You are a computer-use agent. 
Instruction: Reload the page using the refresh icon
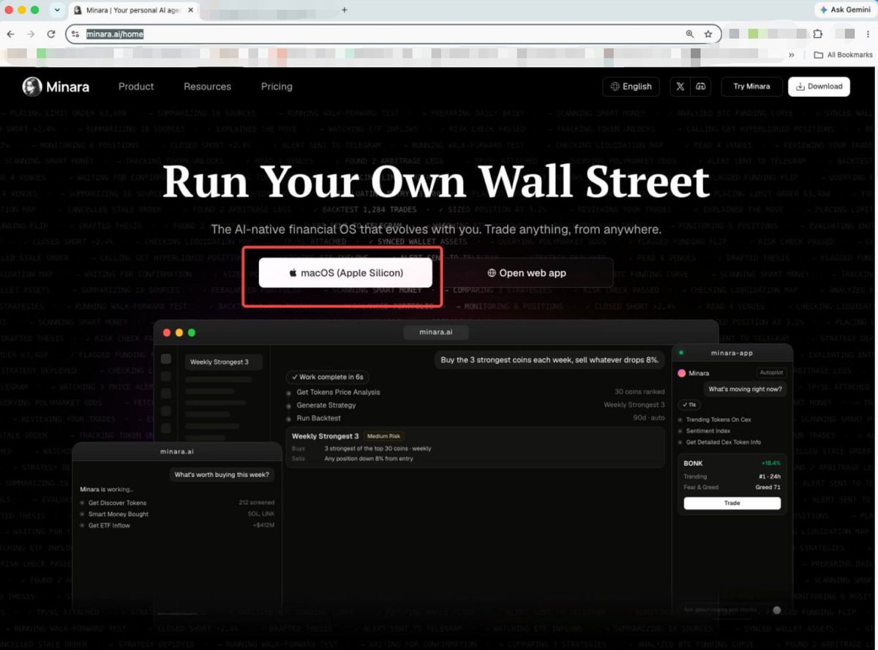click(x=51, y=34)
